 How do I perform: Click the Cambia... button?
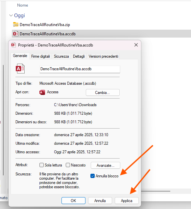pos(103,93)
